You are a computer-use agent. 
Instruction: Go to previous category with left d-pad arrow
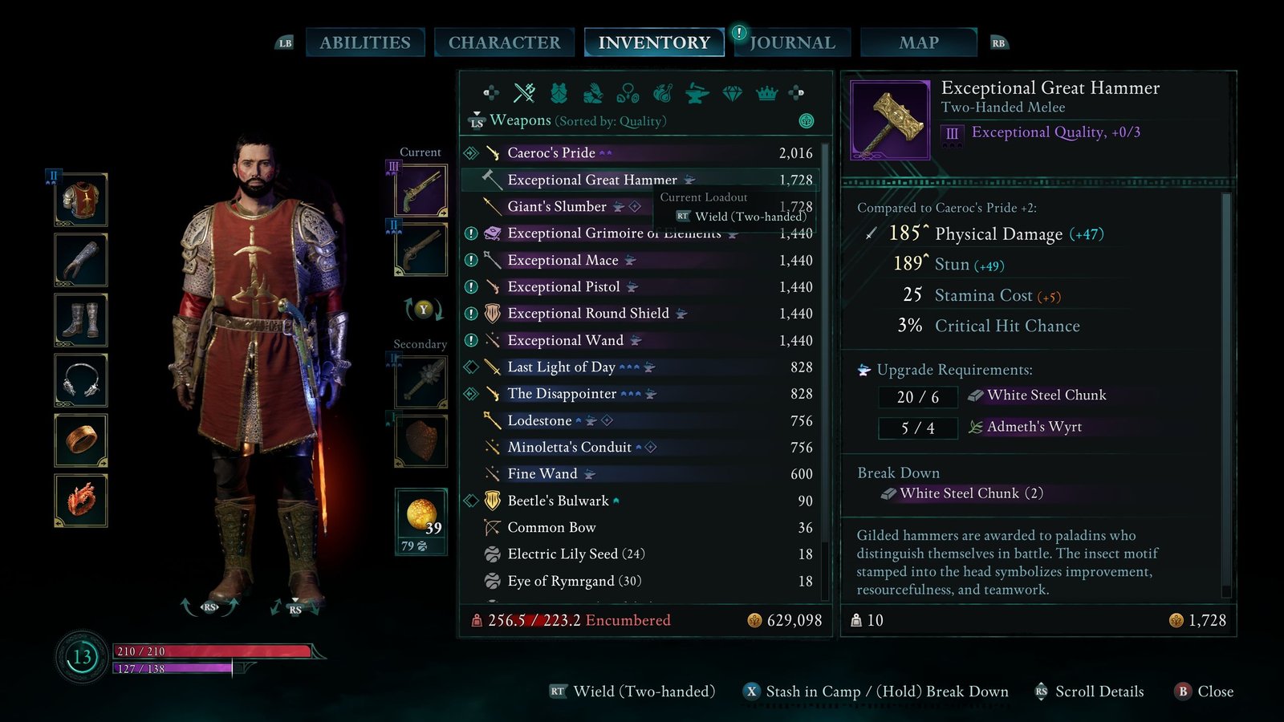(x=491, y=93)
